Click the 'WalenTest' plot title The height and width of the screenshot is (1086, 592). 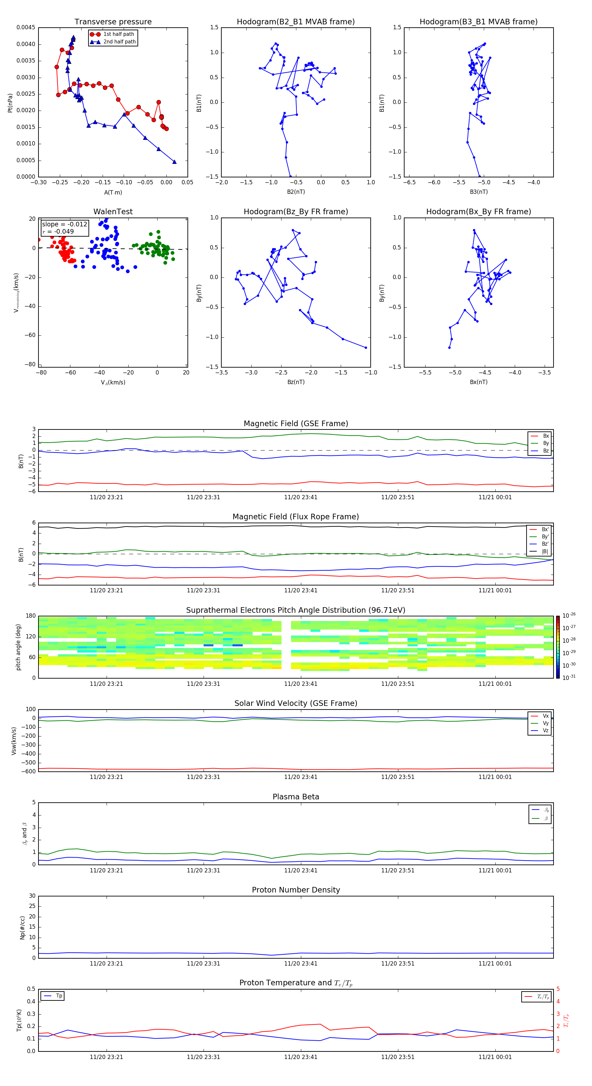pyautogui.click(x=113, y=212)
